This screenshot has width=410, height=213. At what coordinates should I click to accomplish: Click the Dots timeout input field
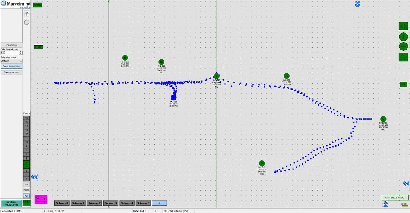coord(10,53)
